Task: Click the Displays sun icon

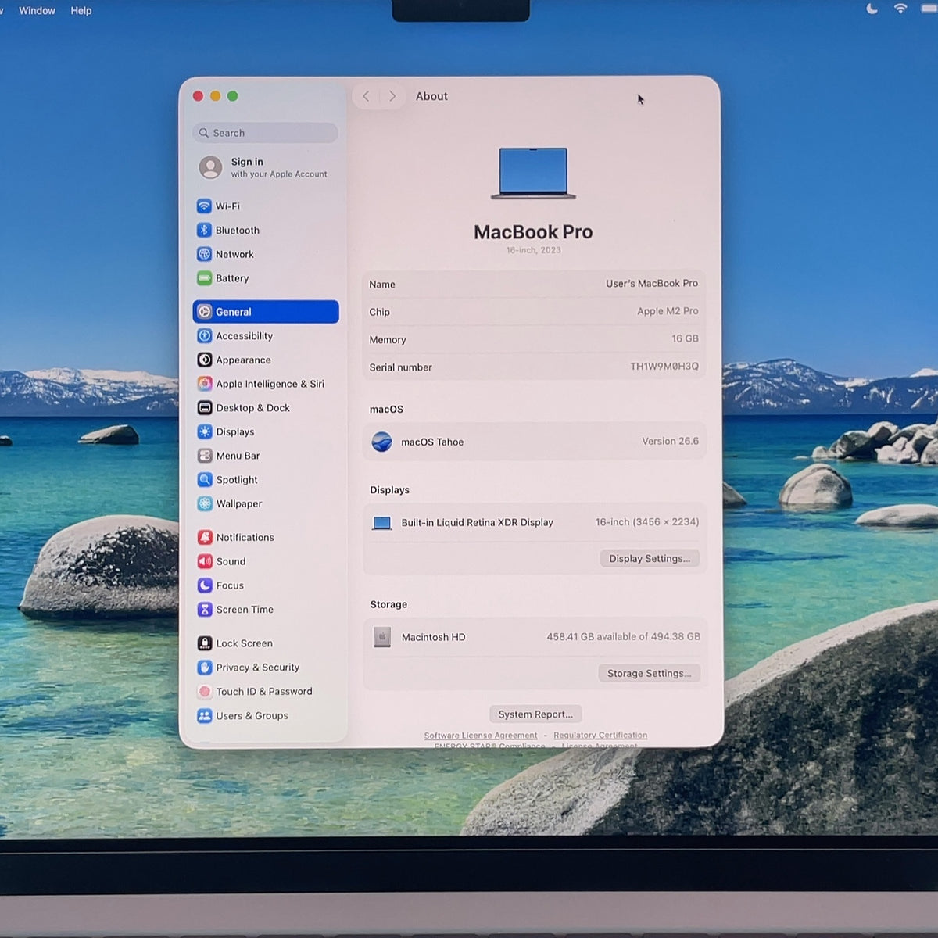Action: tap(205, 431)
